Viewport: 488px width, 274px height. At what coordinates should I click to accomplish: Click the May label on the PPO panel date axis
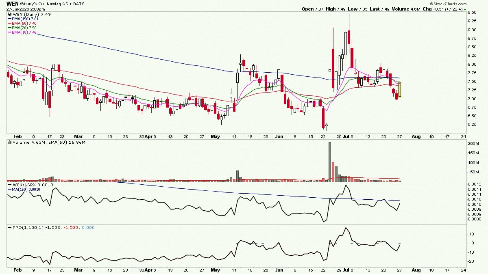(x=215, y=270)
